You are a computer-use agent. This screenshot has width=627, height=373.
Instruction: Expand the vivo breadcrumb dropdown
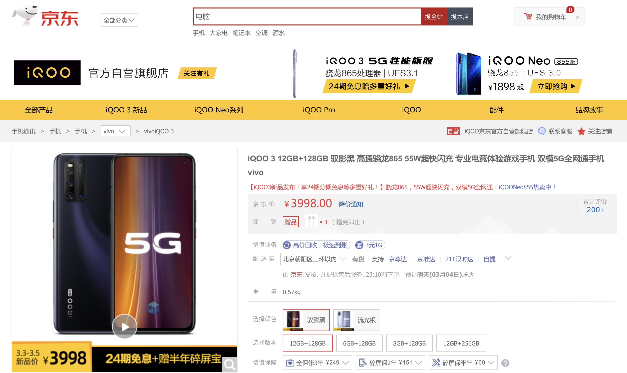115,131
